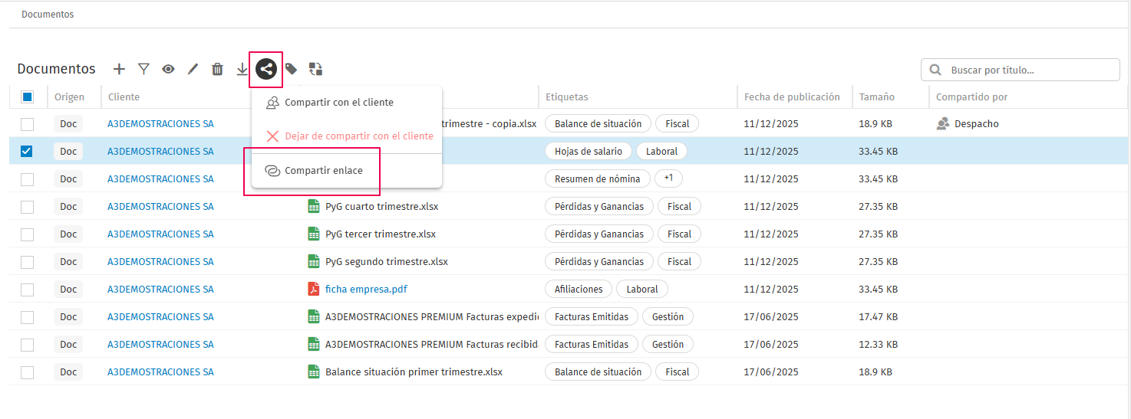1131x419 pixels.
Task: Click PyG cuarto trimestre.xlsx file name
Action: (x=382, y=206)
